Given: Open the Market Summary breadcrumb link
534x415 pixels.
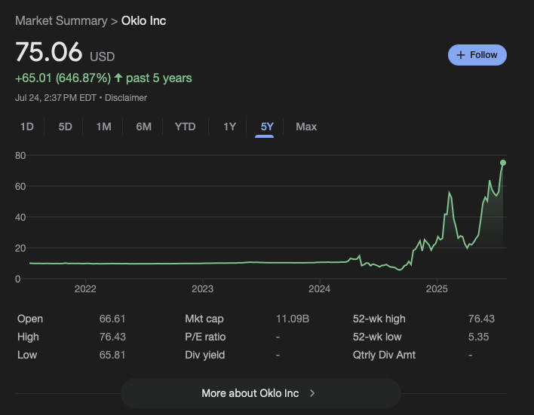Looking at the screenshot, I should (x=61, y=21).
